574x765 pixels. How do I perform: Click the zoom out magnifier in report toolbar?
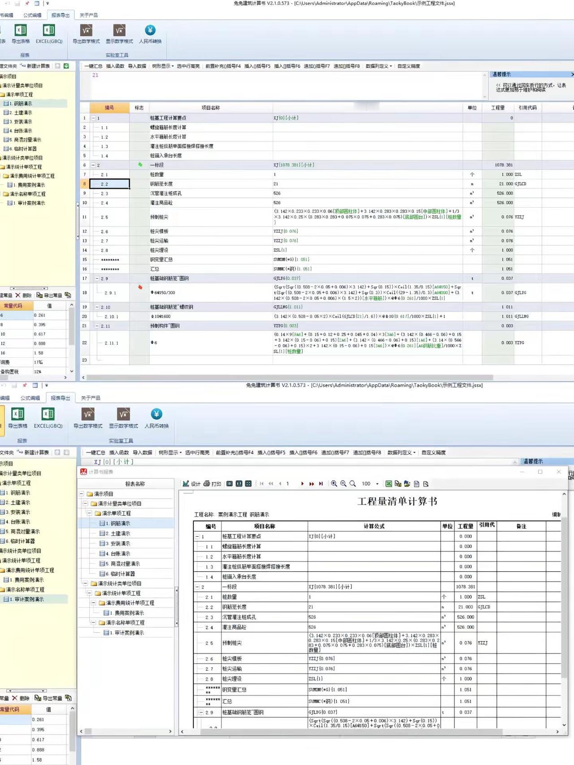(x=343, y=484)
